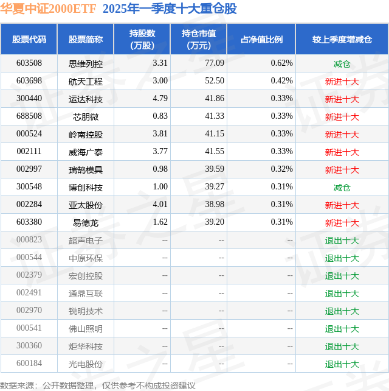
Task: Click the 数据来源 footnote text
Action: [x=98, y=386]
